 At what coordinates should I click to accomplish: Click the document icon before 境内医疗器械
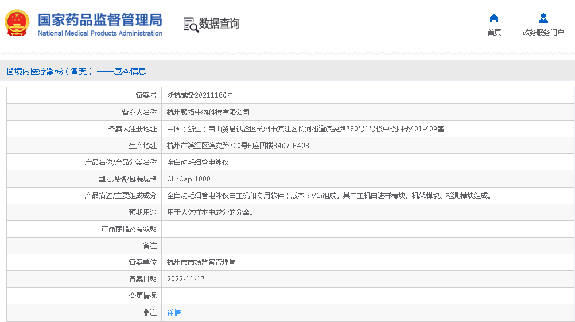10,71
